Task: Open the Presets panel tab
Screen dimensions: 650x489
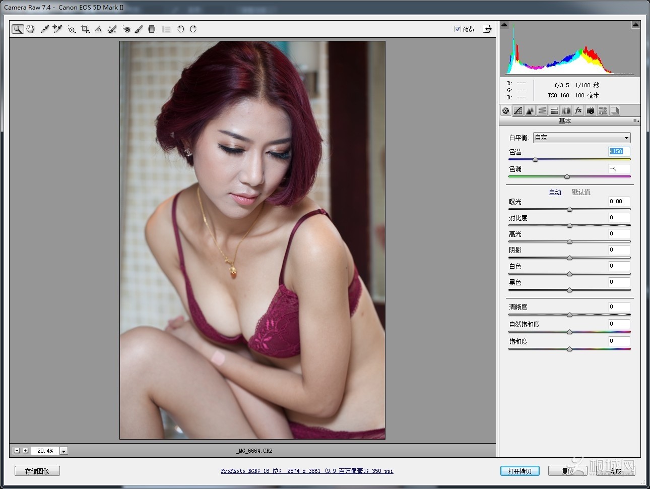Action: click(x=603, y=111)
